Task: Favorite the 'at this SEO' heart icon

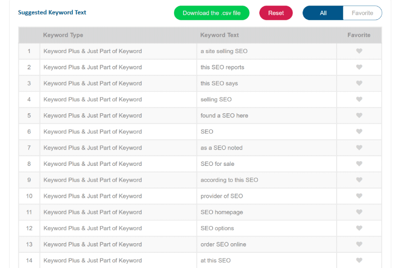Action: [359, 260]
